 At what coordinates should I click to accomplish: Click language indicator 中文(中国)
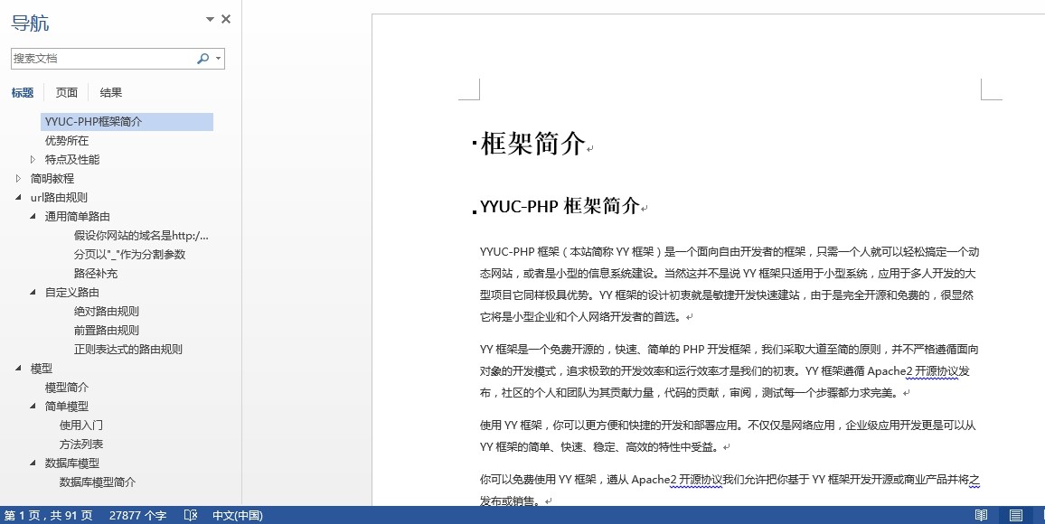click(237, 515)
